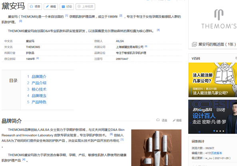Select the last carousel dot on the 设计百人 banner
Screen dimensions: 237x166
coord(223,131)
